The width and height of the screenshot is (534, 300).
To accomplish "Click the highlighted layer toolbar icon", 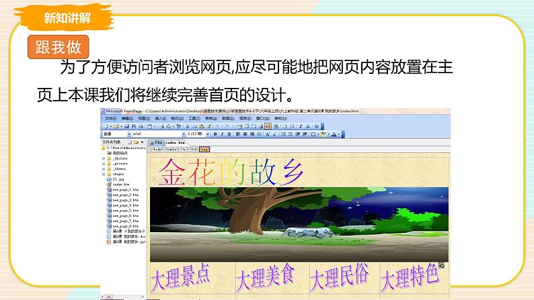I will tap(268, 126).
